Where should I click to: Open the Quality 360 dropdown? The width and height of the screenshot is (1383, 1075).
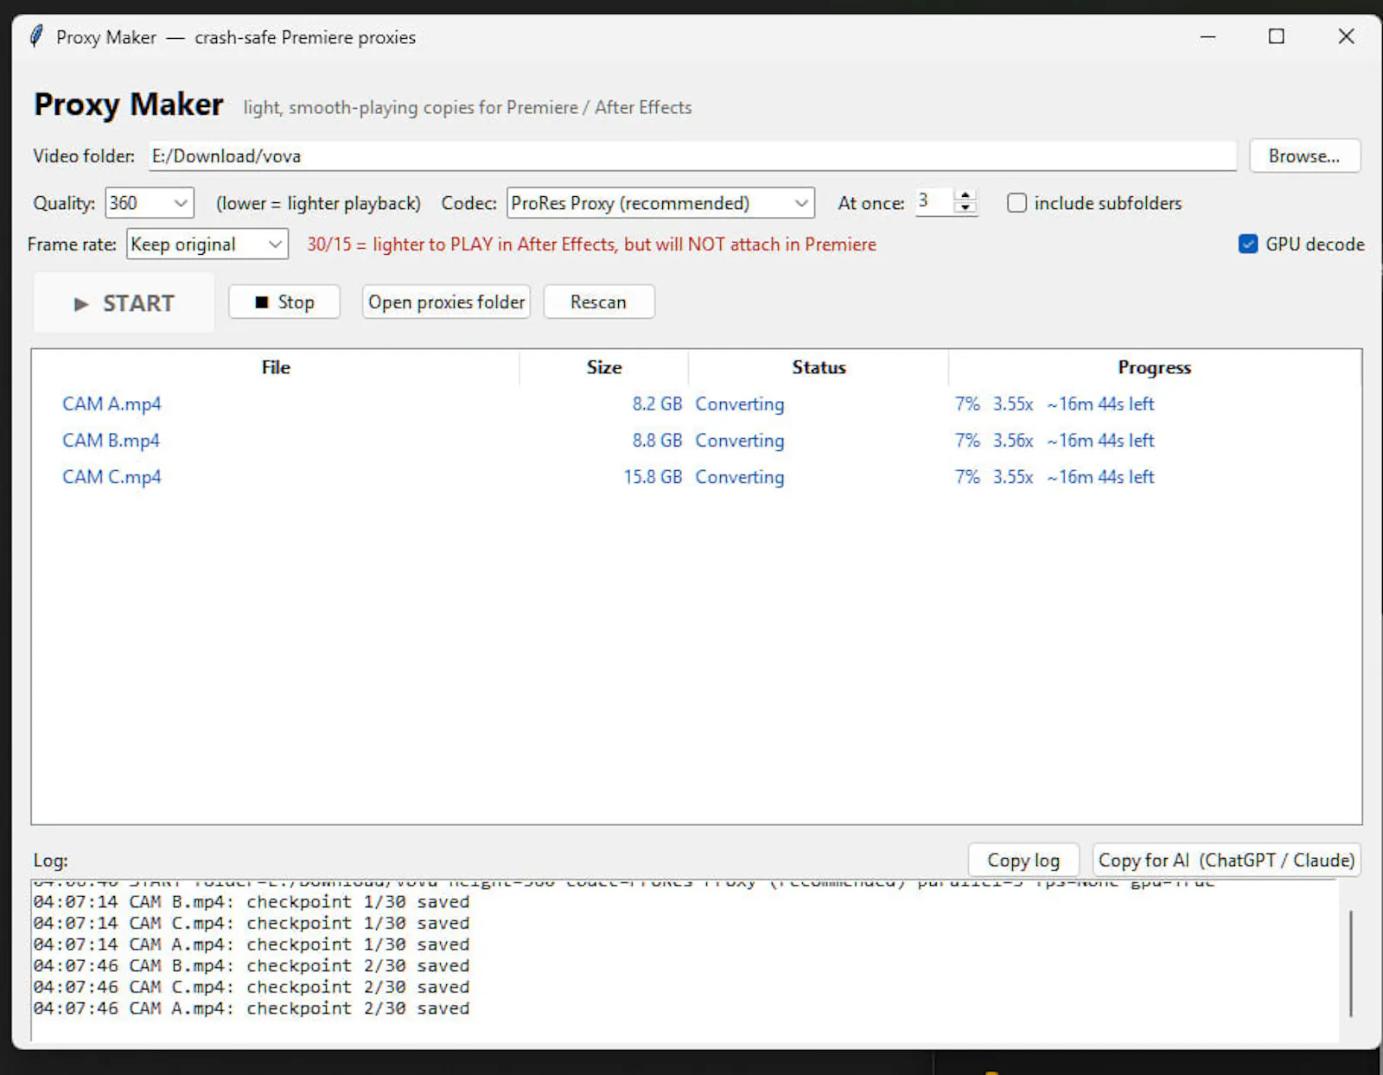pyautogui.click(x=150, y=203)
